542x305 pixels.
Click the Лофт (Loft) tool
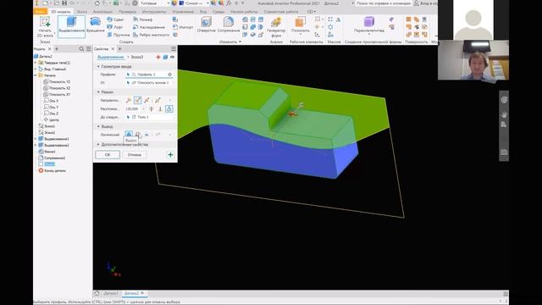click(x=115, y=27)
